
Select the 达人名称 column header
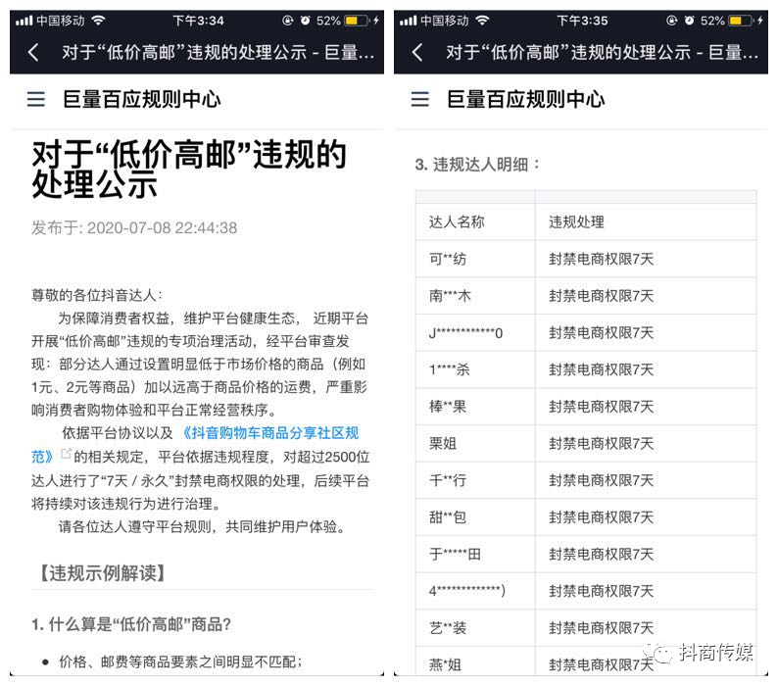pos(457,222)
